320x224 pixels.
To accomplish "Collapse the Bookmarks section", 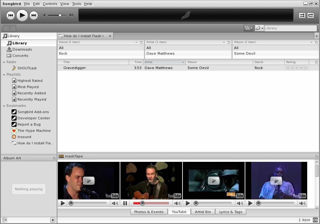I will tap(4, 106).
